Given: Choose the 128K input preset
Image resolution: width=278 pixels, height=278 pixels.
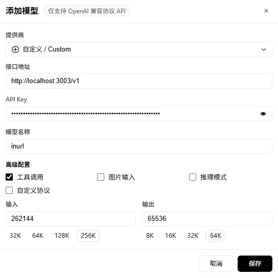Looking at the screenshot, I should 62,236.
